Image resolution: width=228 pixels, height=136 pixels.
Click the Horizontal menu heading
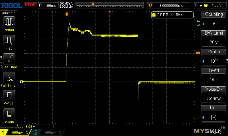[9, 13]
